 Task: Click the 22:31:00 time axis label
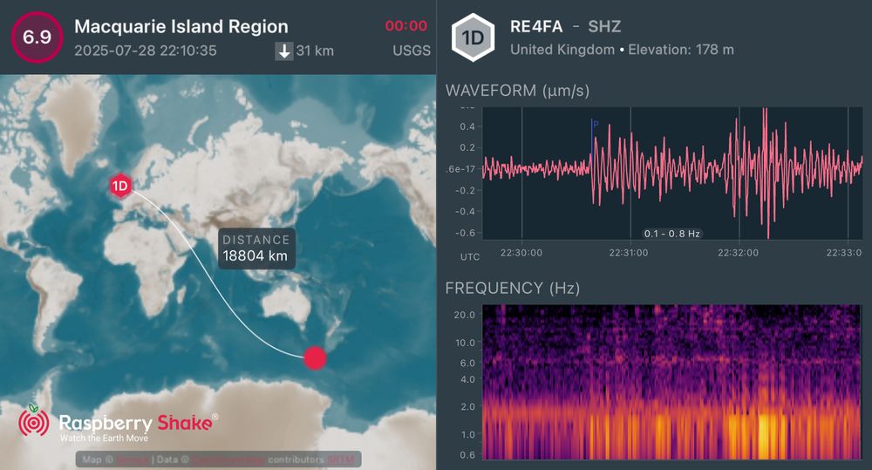[x=629, y=253]
